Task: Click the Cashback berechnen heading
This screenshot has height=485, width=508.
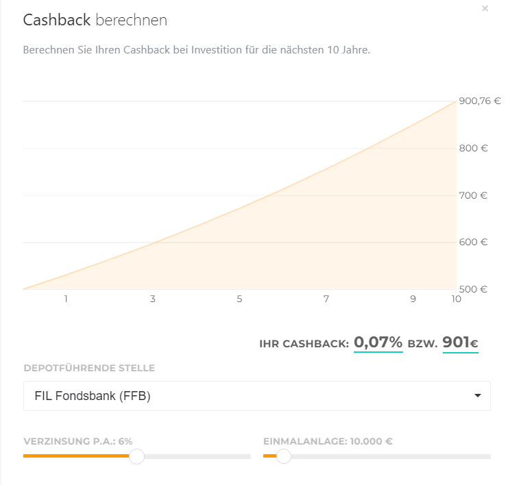Action: 95,20
